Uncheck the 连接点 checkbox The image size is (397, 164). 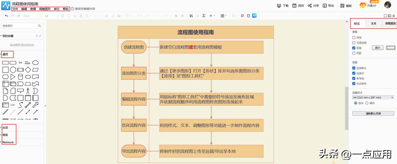pos(354,73)
